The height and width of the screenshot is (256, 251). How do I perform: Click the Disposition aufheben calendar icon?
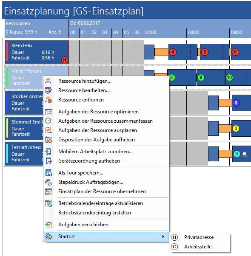point(48,140)
